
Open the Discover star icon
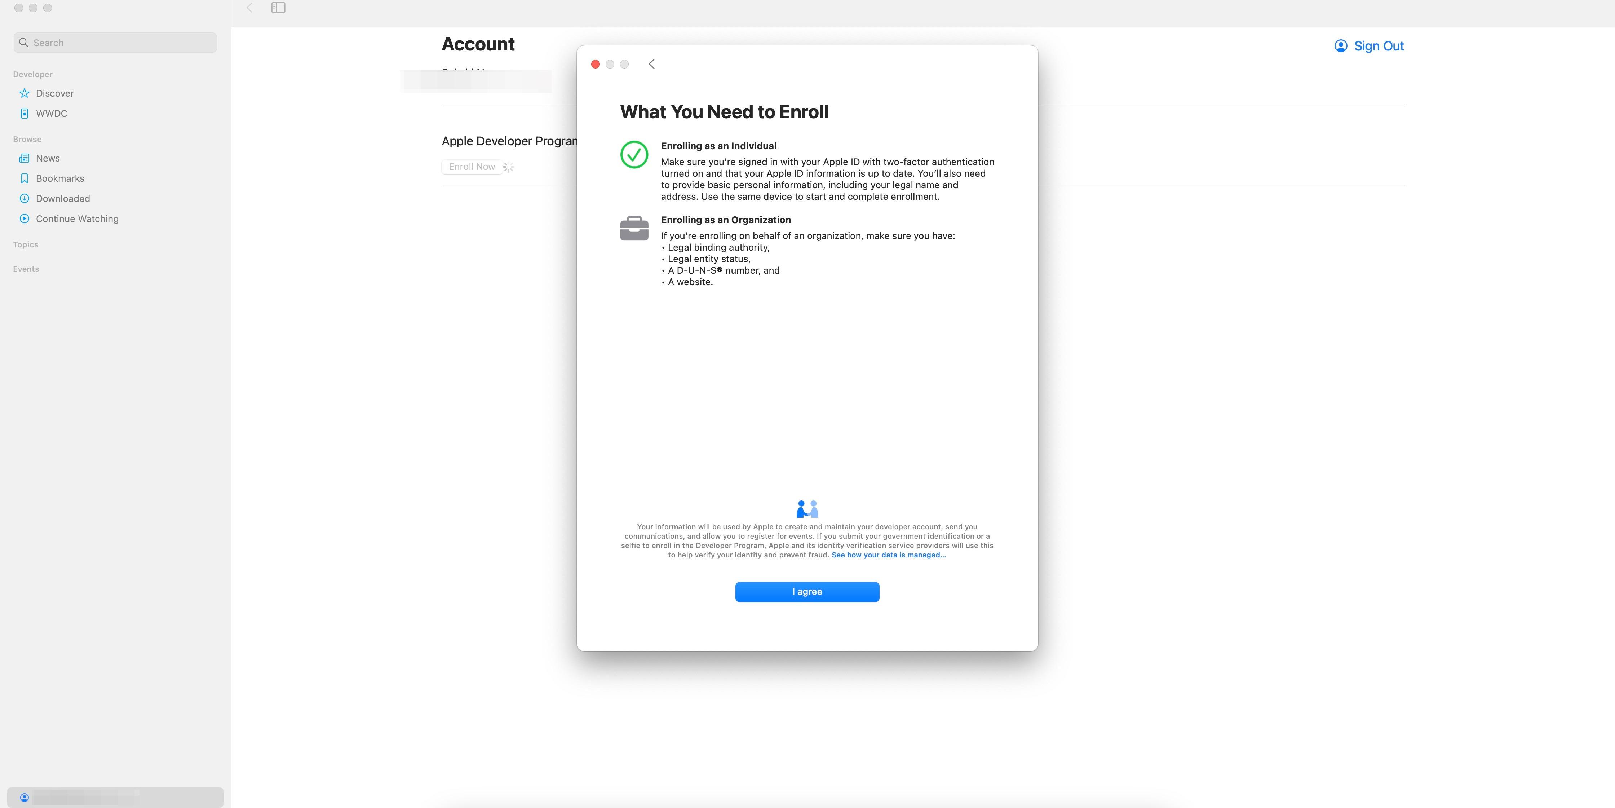click(25, 93)
